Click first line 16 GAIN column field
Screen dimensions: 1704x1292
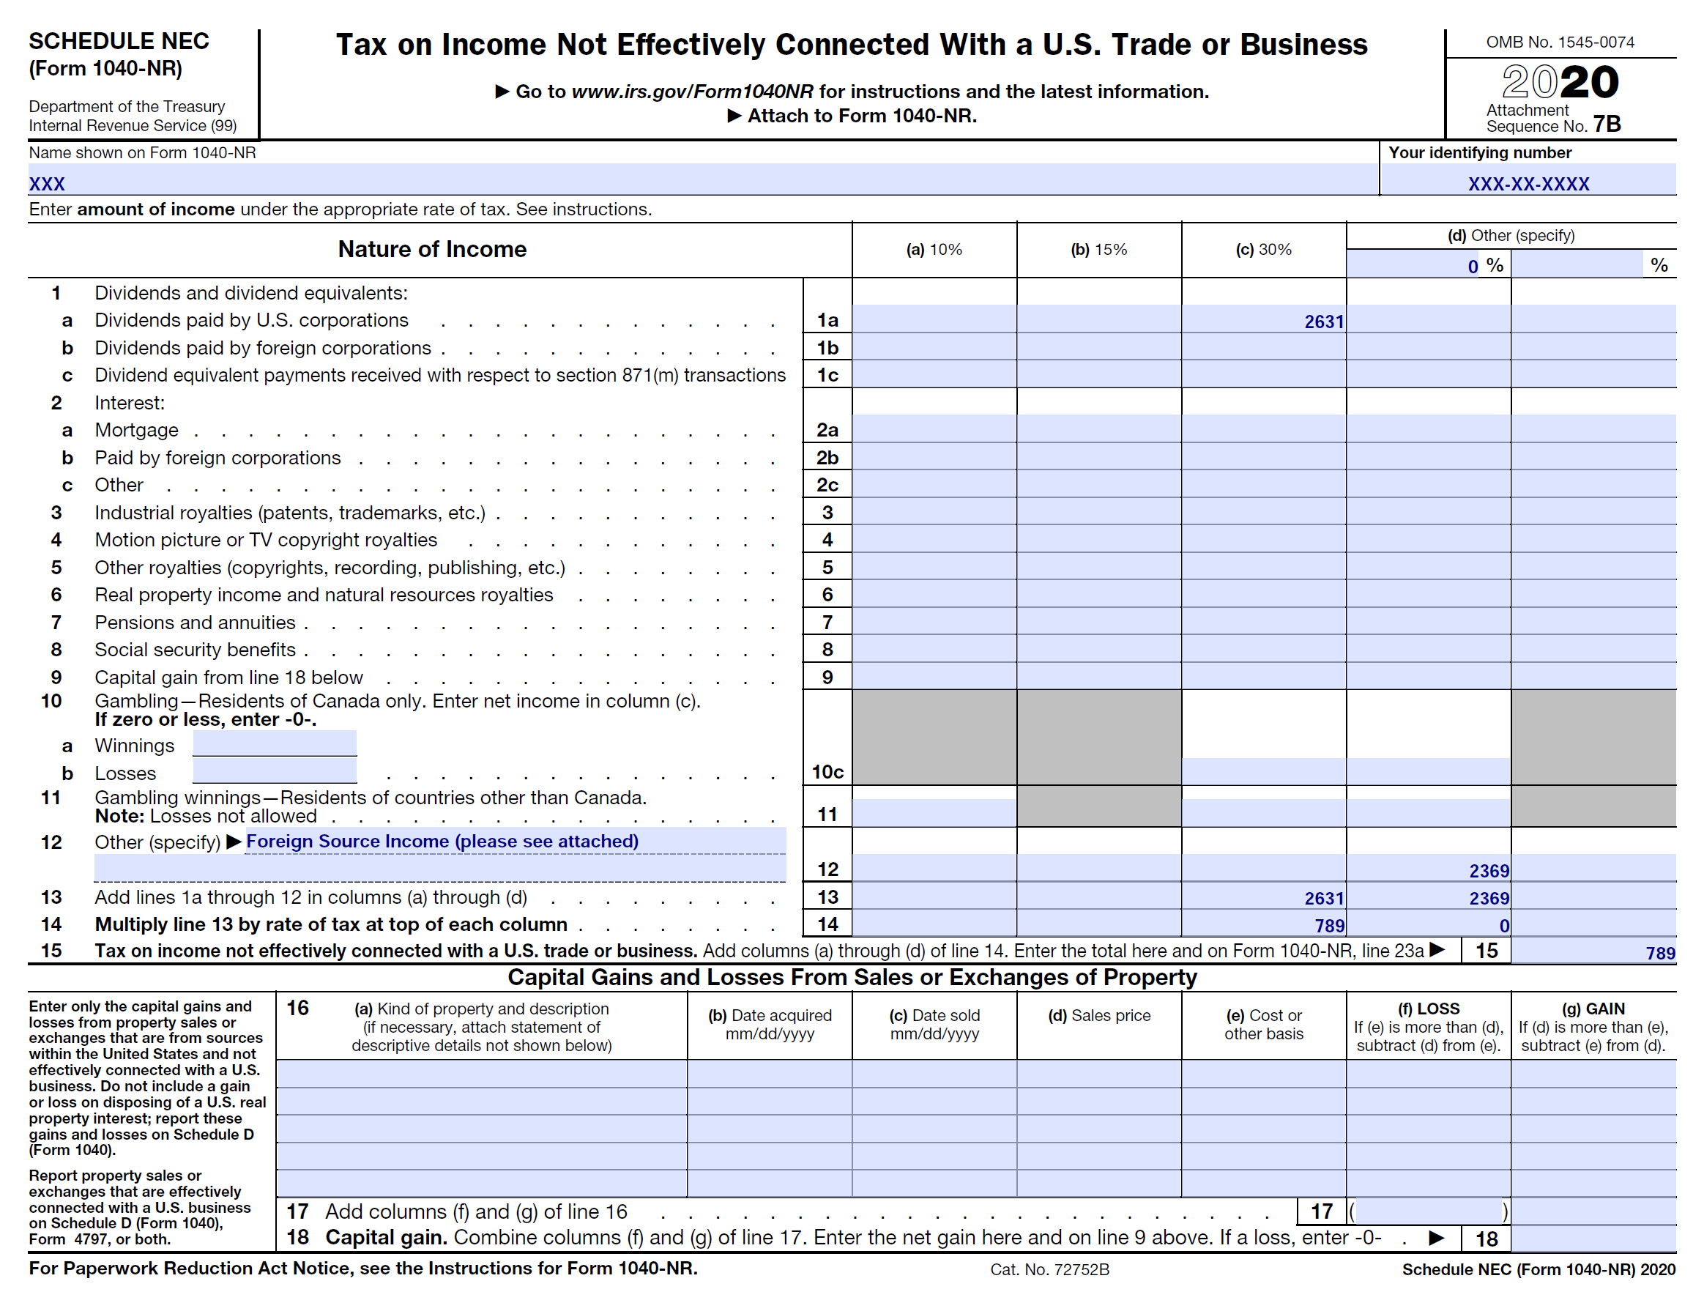click(x=1594, y=1074)
